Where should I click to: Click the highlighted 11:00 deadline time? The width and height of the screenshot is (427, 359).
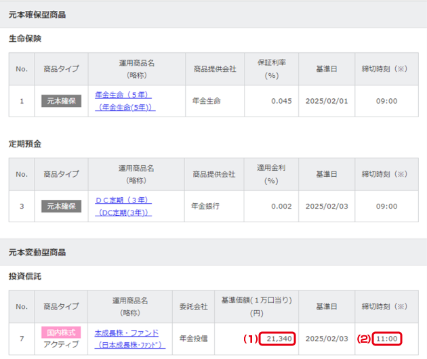coord(386,338)
